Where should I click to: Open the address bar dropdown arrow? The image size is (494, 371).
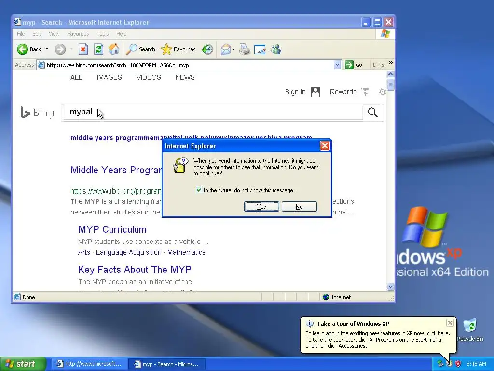(x=337, y=65)
